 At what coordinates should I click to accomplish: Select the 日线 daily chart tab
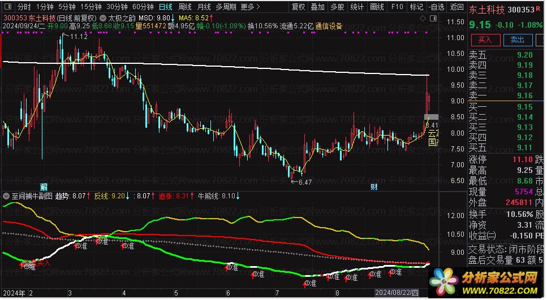click(166, 7)
